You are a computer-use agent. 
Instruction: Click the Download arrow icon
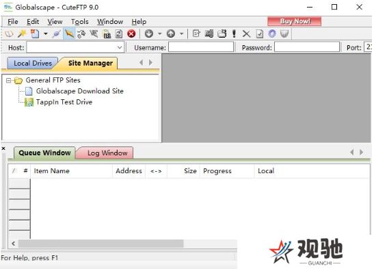pyautogui.click(x=149, y=34)
